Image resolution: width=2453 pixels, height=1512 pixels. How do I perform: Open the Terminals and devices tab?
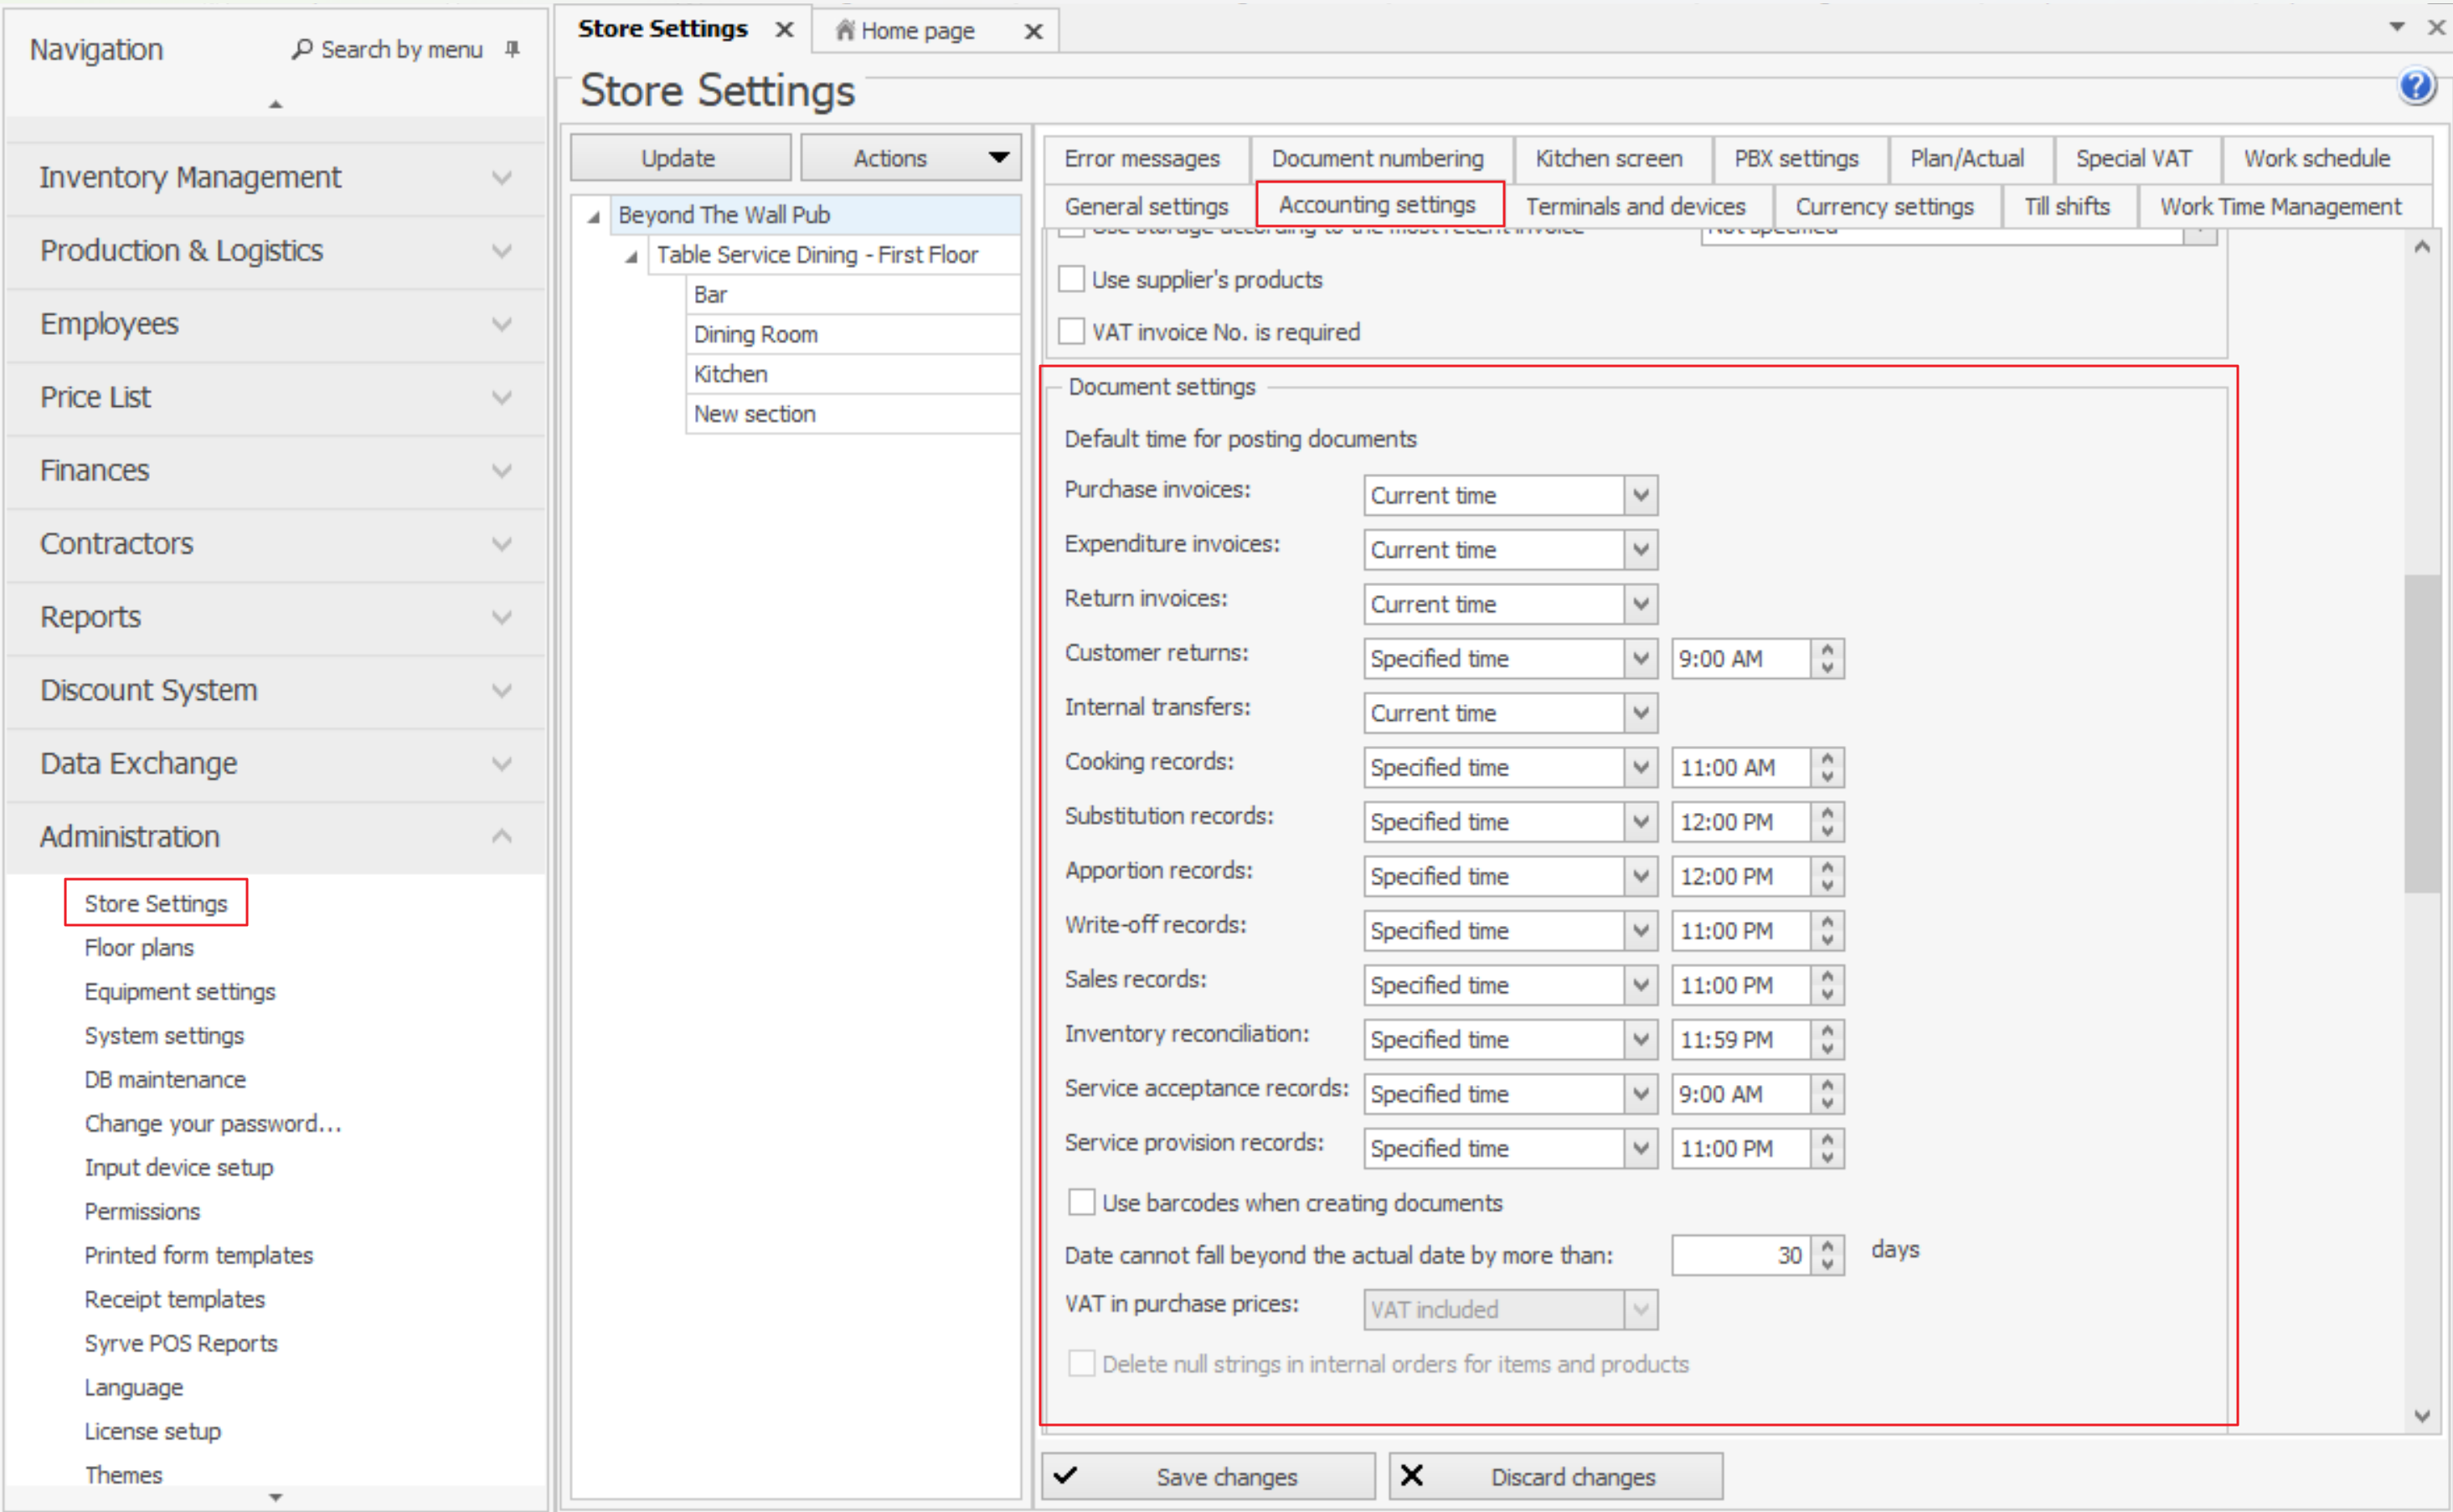[1635, 206]
